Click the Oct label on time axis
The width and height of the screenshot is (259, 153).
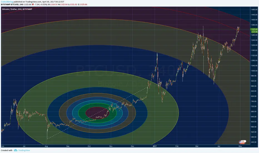(89, 146)
